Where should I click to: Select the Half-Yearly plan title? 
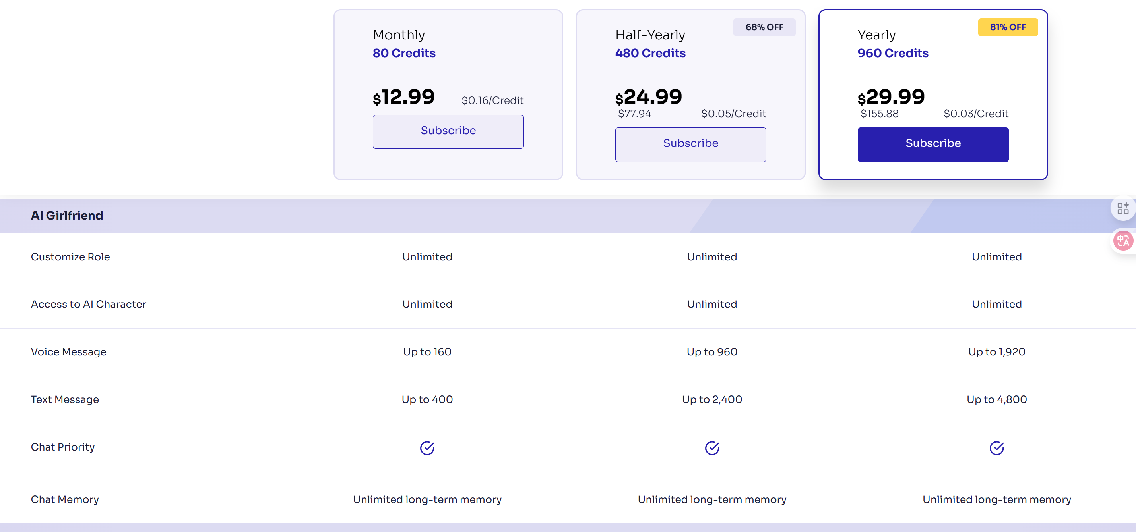click(x=650, y=35)
